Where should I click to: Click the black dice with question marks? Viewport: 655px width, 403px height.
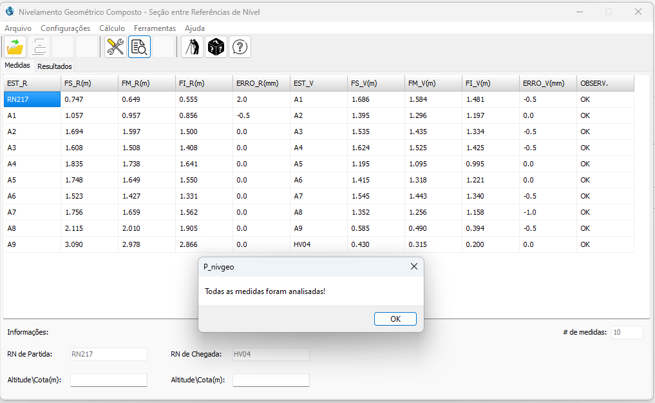[x=216, y=47]
